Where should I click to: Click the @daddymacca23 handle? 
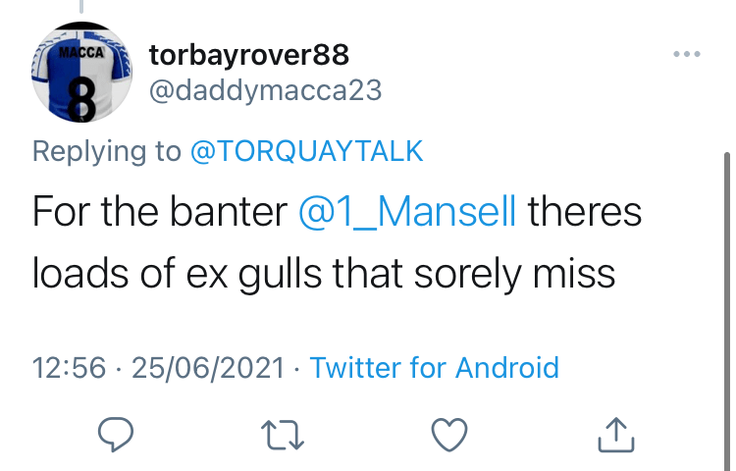click(264, 90)
